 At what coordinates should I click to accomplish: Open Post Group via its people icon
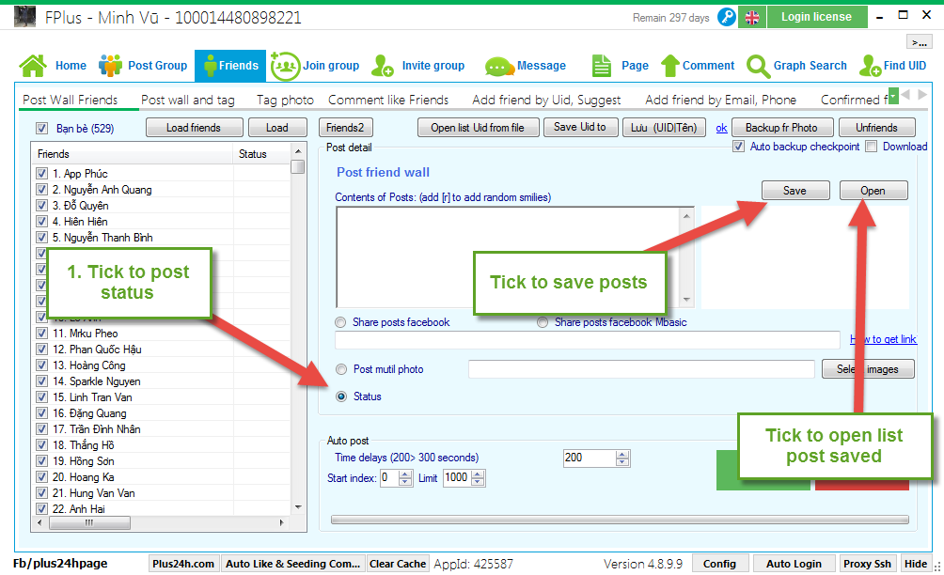coord(110,66)
